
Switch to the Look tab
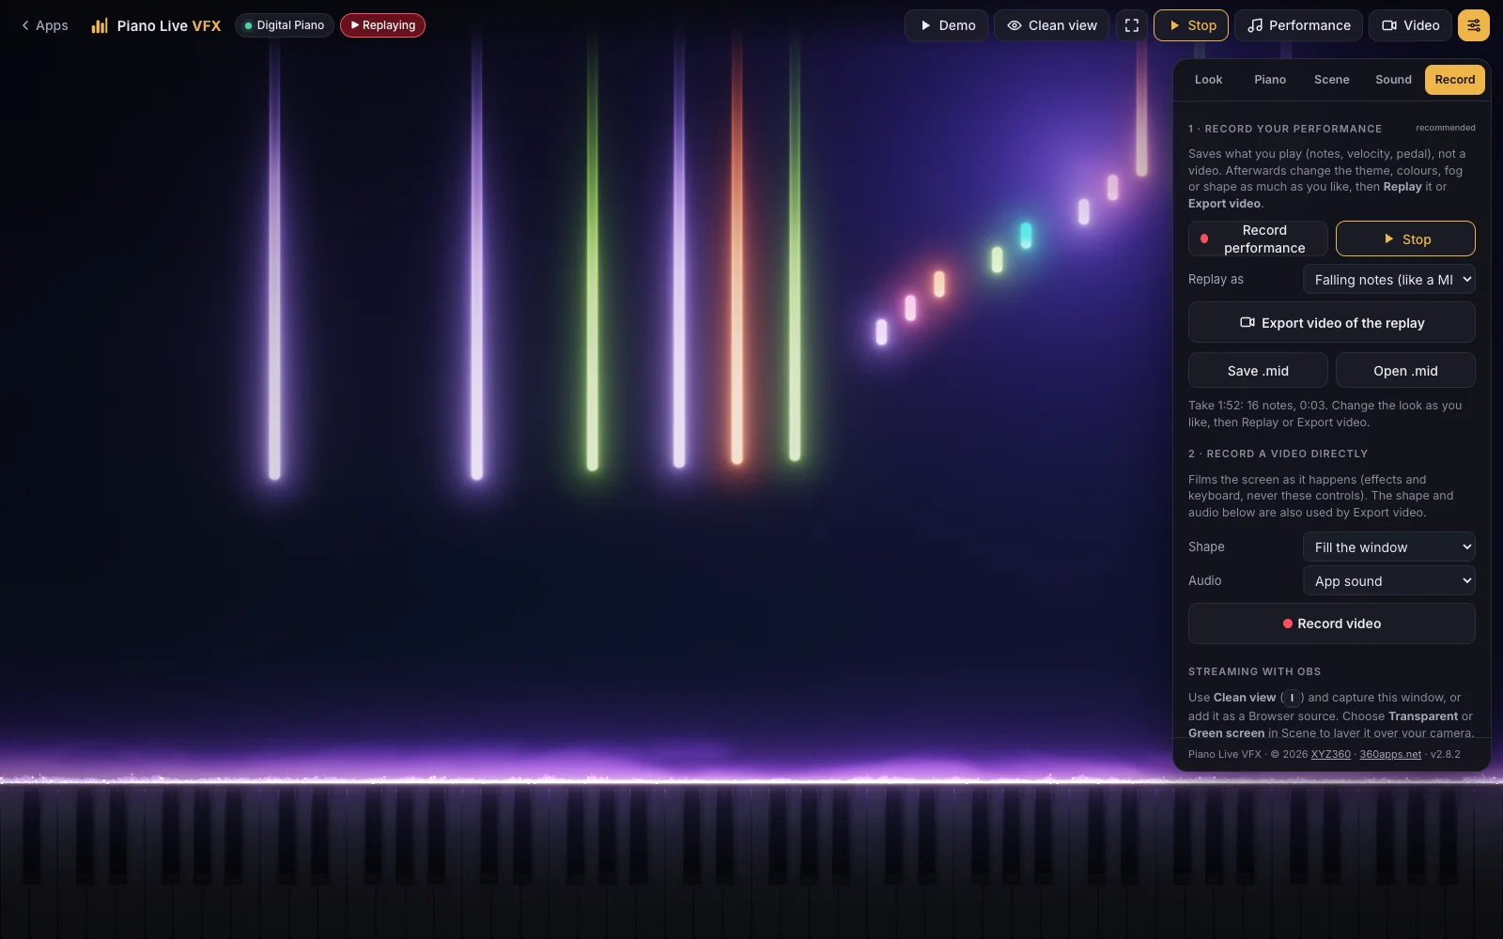pos(1208,80)
